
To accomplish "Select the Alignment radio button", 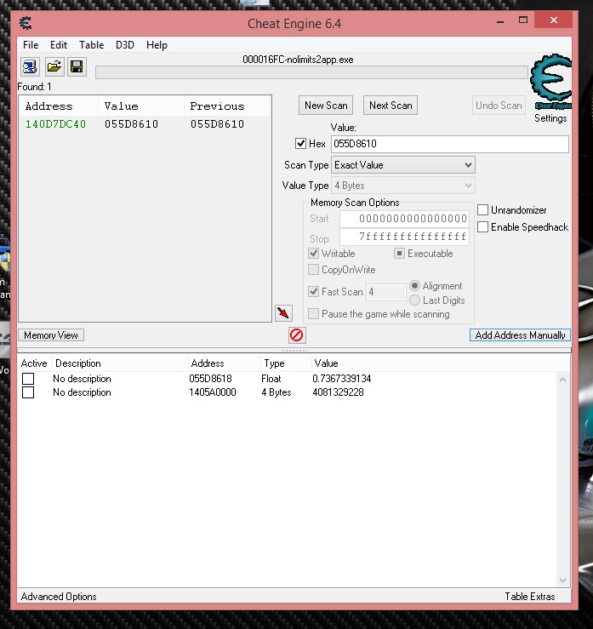I will [x=415, y=286].
